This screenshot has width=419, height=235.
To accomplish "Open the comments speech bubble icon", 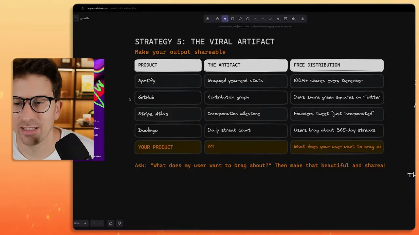I will 111,224.
